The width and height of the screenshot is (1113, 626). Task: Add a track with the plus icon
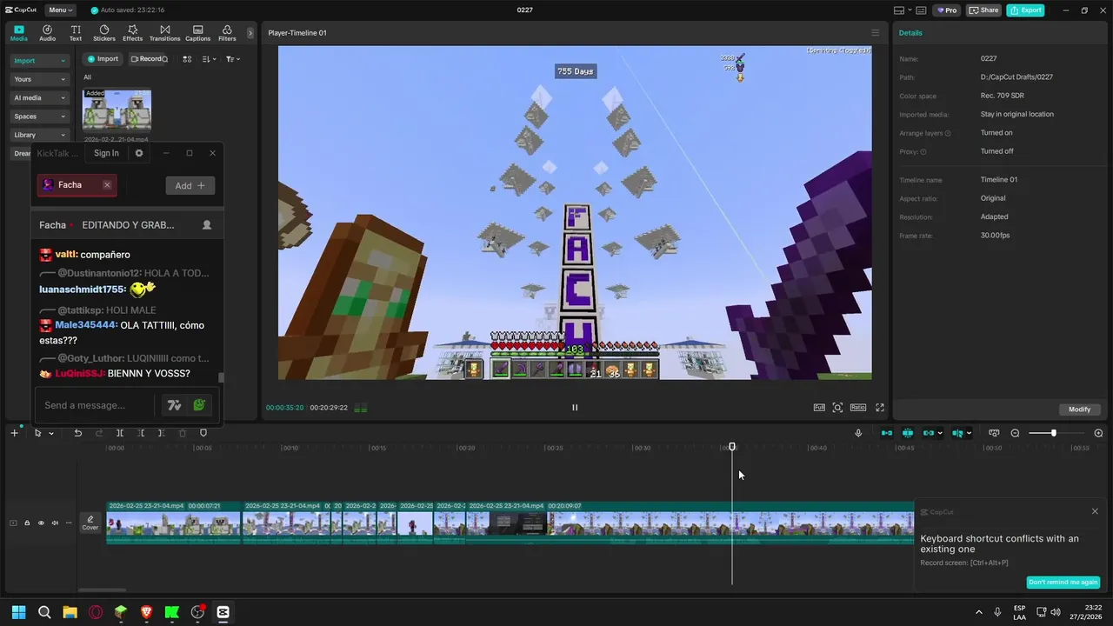click(x=14, y=433)
